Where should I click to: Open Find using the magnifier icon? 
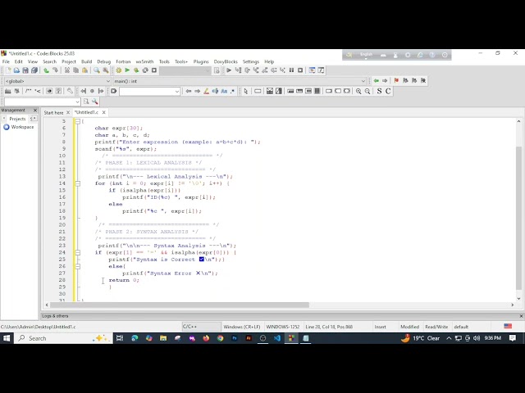click(x=97, y=70)
